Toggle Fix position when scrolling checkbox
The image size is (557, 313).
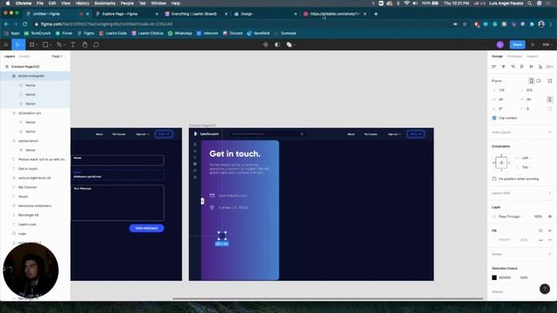coord(494,179)
